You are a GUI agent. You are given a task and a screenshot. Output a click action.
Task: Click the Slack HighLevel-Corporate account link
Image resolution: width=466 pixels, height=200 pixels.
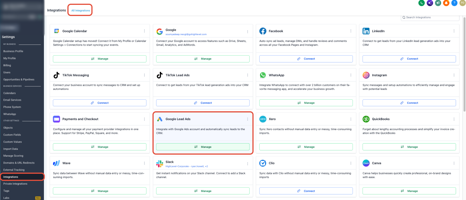[187, 166]
